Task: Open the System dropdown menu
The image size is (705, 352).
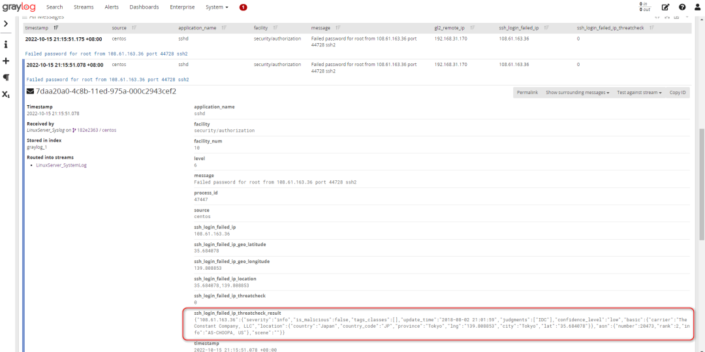Action: [x=217, y=7]
